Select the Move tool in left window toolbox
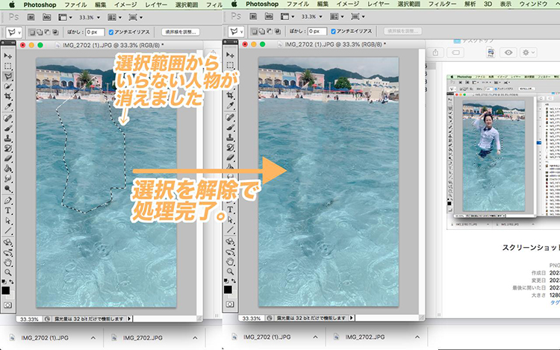Image resolution: width=560 pixels, height=350 pixels. coord(8,56)
